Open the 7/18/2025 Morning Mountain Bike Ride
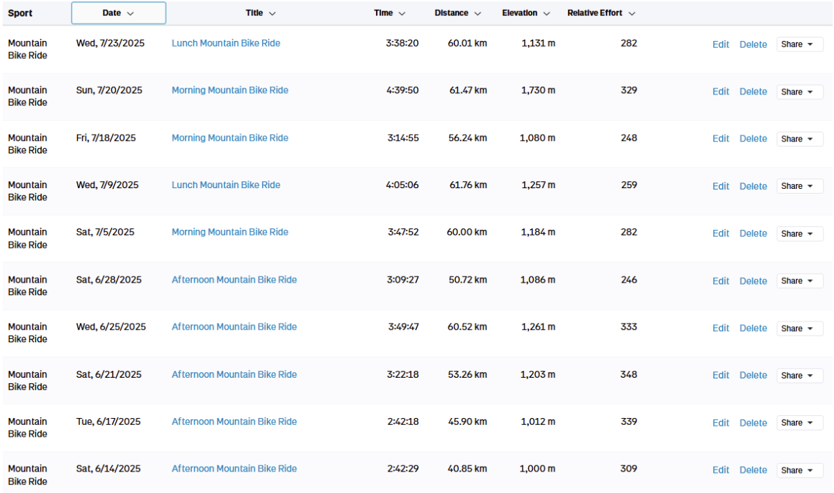 (x=230, y=137)
